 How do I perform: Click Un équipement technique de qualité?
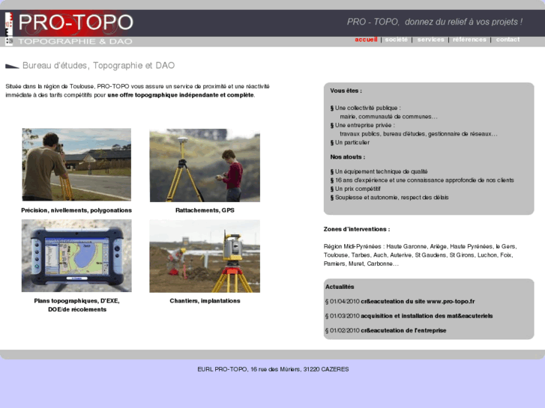(x=379, y=171)
